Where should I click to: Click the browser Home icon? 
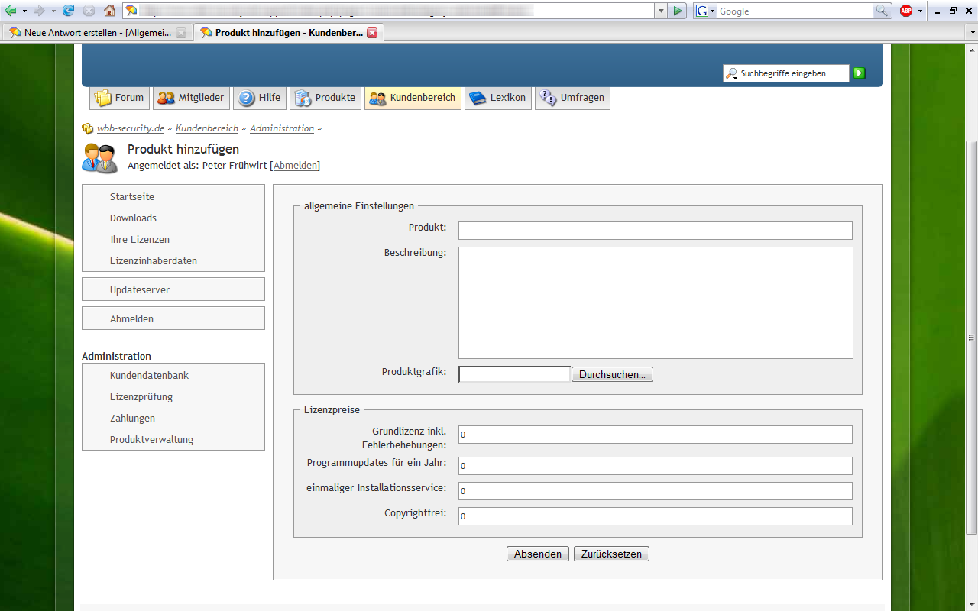pos(110,11)
